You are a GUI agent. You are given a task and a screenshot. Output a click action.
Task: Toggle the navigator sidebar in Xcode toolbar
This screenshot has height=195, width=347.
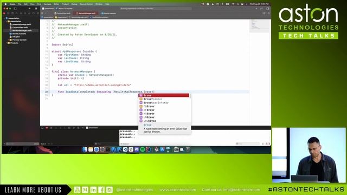coord(15,9)
